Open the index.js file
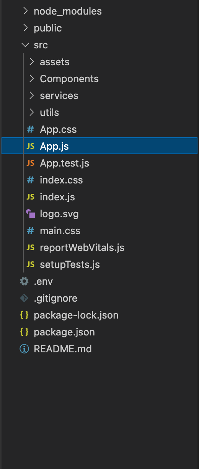The height and width of the screenshot is (469, 199). pyautogui.click(x=57, y=197)
